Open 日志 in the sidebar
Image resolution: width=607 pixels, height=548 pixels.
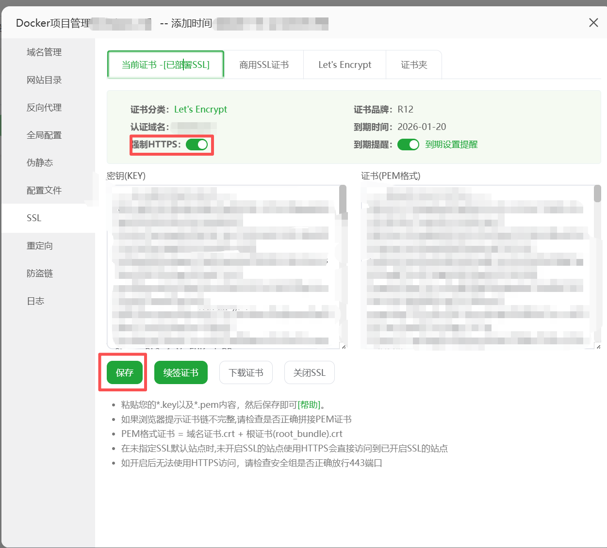pyautogui.click(x=35, y=301)
